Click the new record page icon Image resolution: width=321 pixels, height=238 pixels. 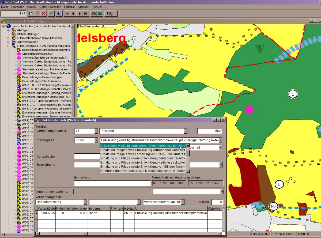tap(31, 13)
